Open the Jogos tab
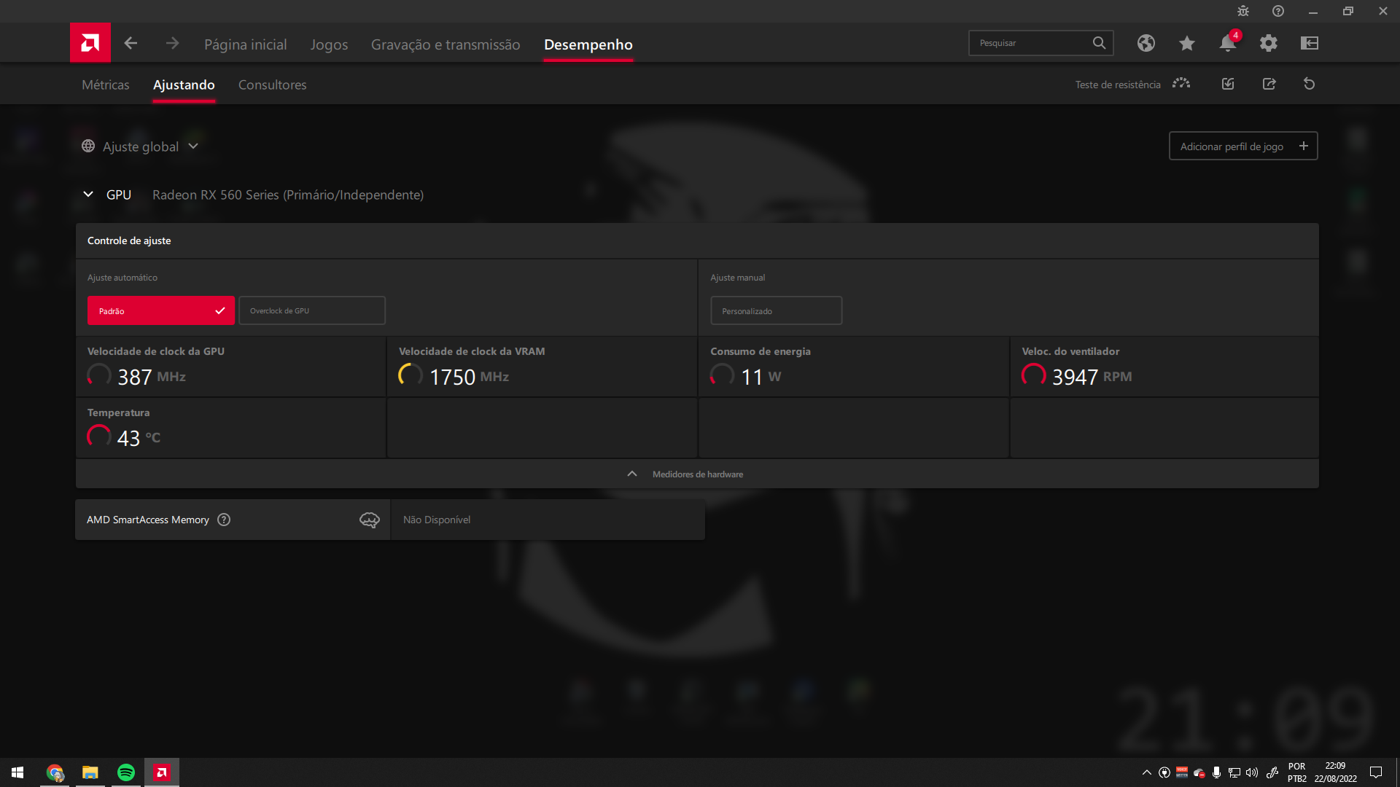The width and height of the screenshot is (1400, 787). click(x=329, y=44)
